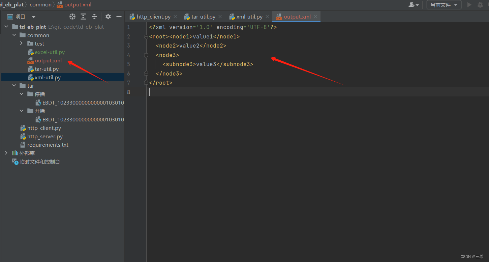Select requirements.txt in the project tree
489x262 pixels.
click(48, 144)
